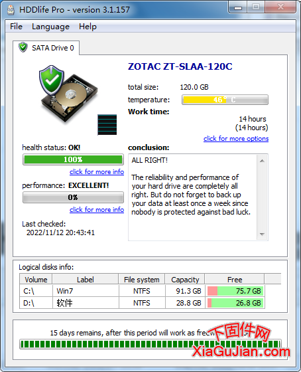Click the 46° C temperature bar
Screen dimensions: 301x372
(225, 100)
